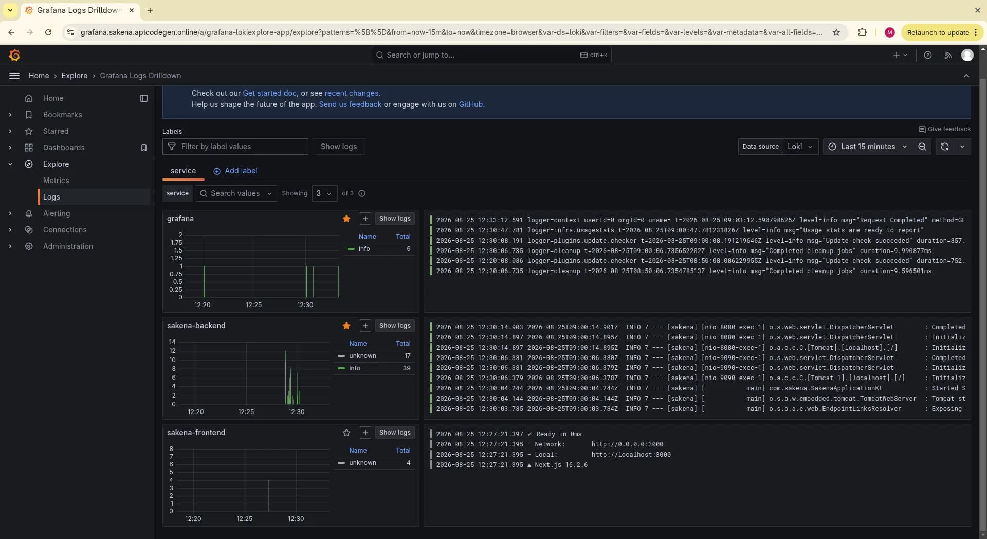Collapse the Explore section
987x539 pixels.
pyautogui.click(x=10, y=164)
